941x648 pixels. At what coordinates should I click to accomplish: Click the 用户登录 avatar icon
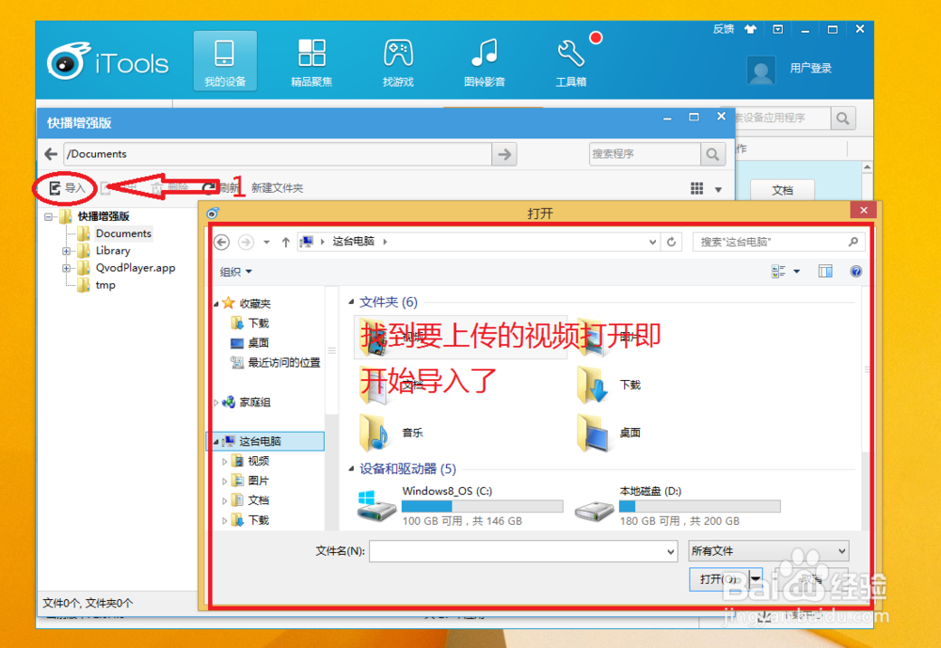760,70
